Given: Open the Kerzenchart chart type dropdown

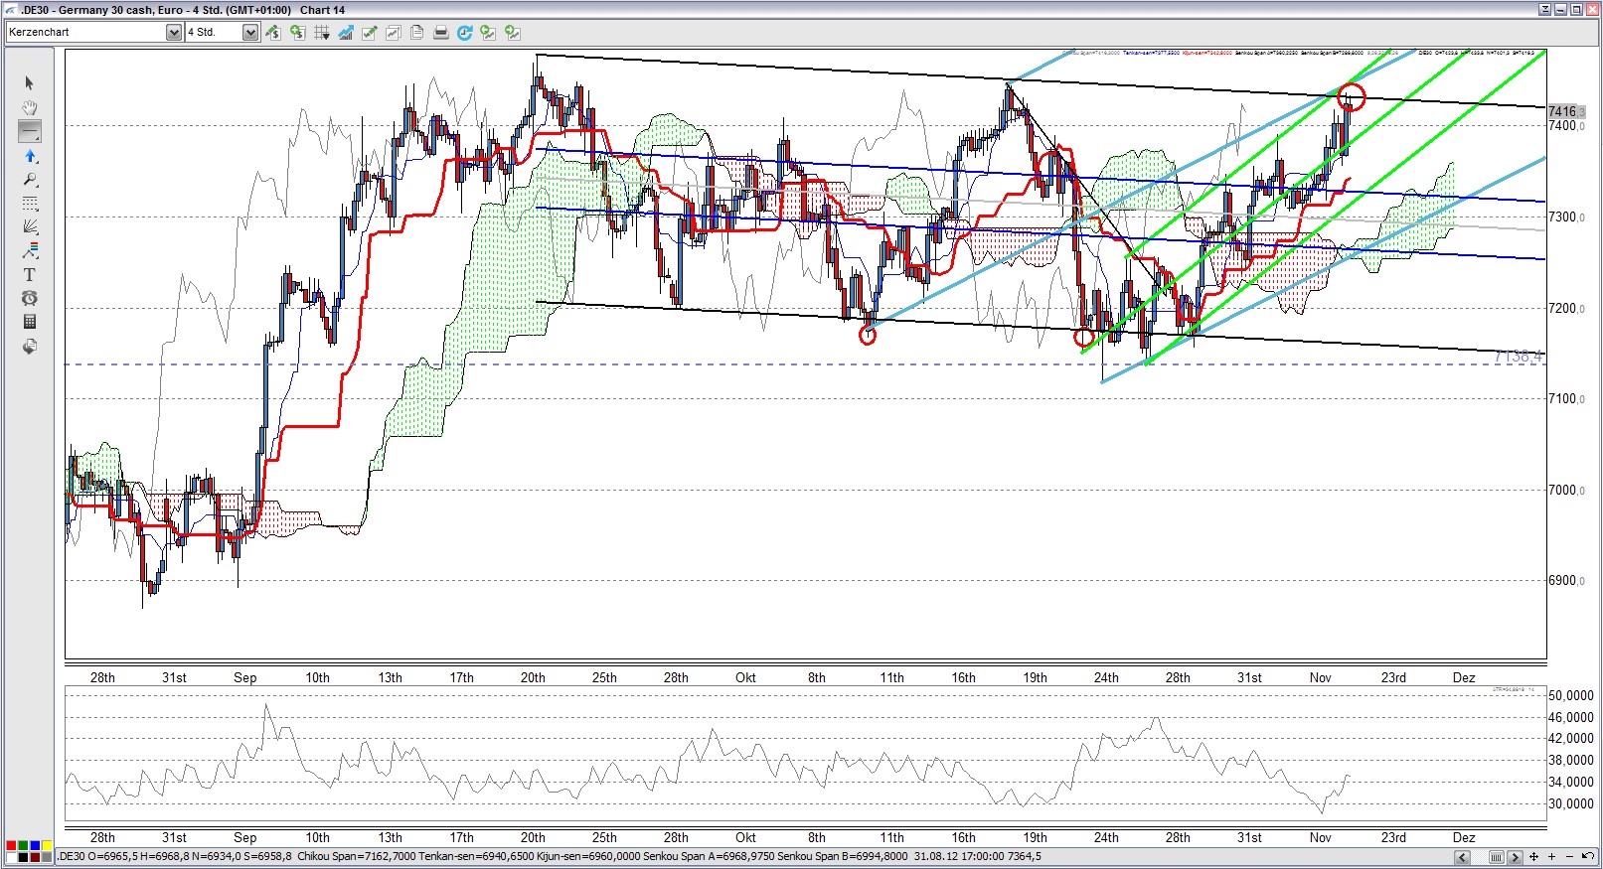Looking at the screenshot, I should (174, 33).
